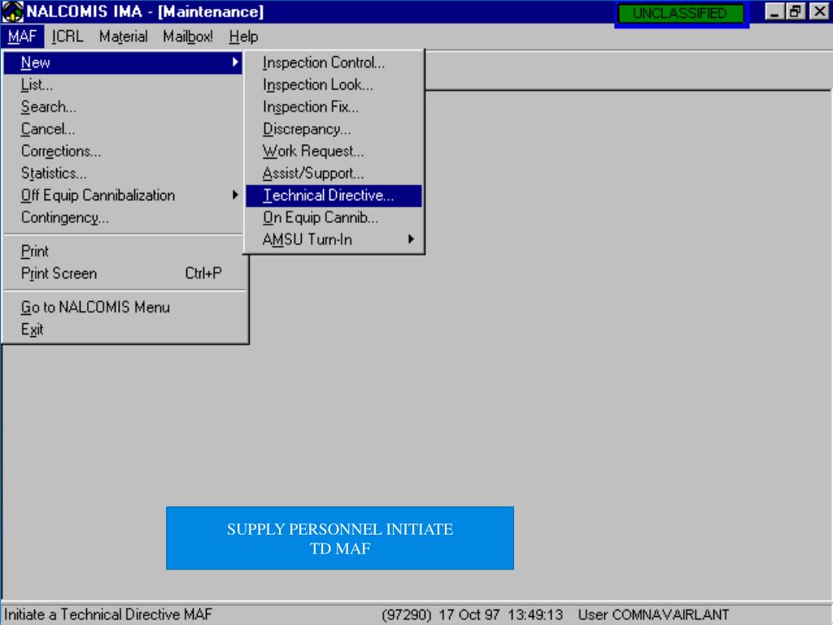Open the ICRL menu
The image size is (833, 625).
[68, 37]
